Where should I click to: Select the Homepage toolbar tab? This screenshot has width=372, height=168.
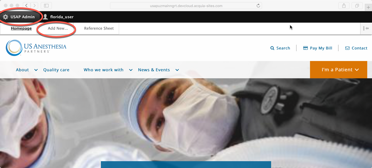click(x=21, y=28)
